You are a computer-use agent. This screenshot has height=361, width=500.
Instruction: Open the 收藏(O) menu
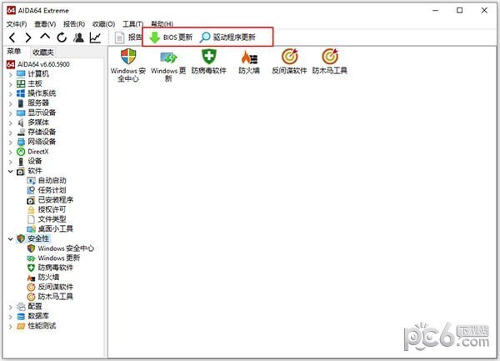click(103, 24)
